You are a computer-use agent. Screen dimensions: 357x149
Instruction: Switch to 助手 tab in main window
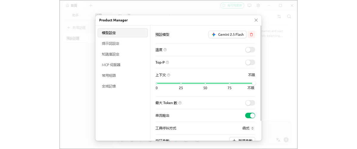(x=75, y=15)
